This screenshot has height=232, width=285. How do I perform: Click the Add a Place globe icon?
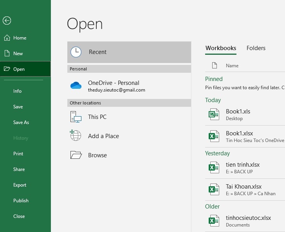point(76,135)
